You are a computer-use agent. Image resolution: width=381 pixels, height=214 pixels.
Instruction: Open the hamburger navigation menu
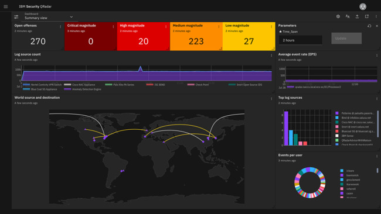[6, 6]
